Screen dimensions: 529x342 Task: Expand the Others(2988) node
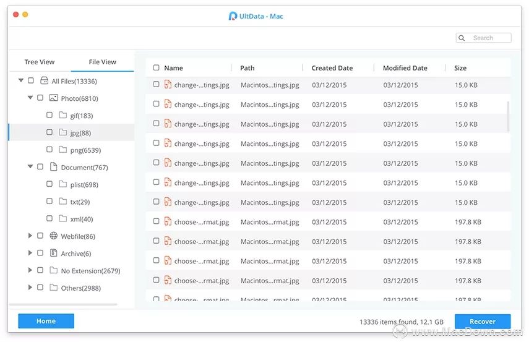30,288
